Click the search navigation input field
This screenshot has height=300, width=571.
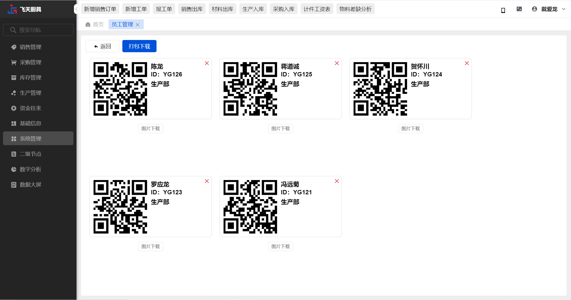point(38,30)
